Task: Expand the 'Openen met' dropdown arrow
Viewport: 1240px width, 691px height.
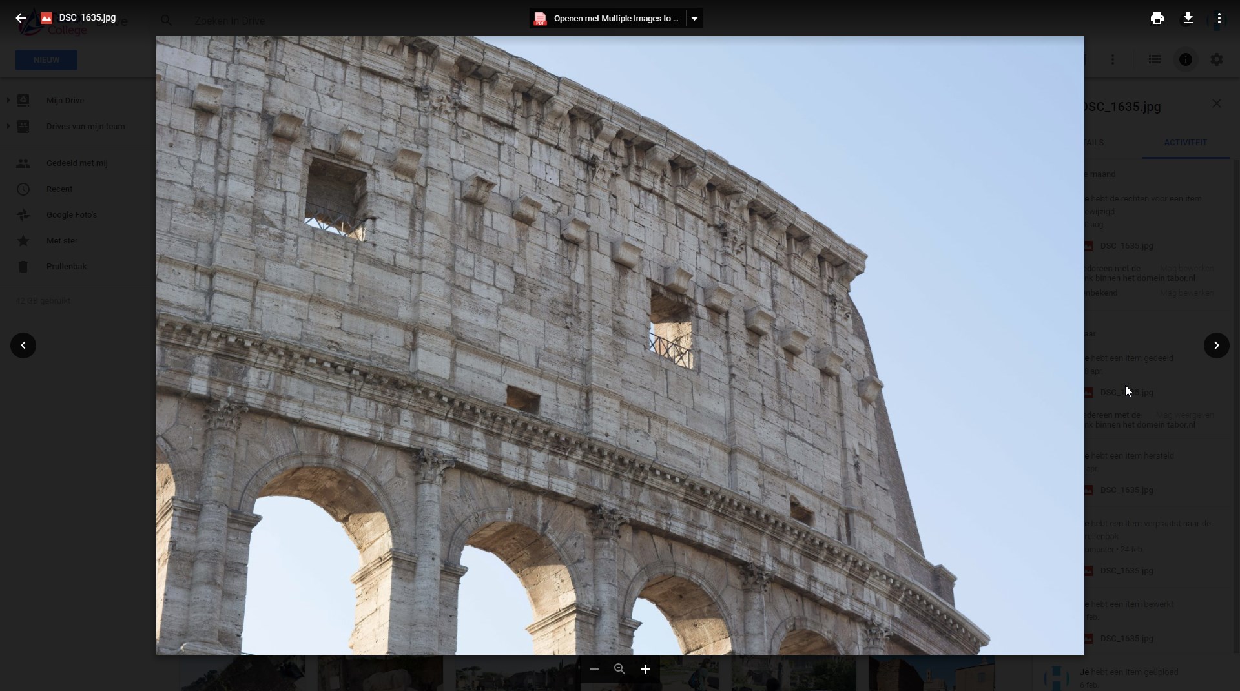Action: click(x=694, y=19)
